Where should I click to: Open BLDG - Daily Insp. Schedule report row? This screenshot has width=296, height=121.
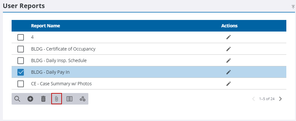coord(149,60)
